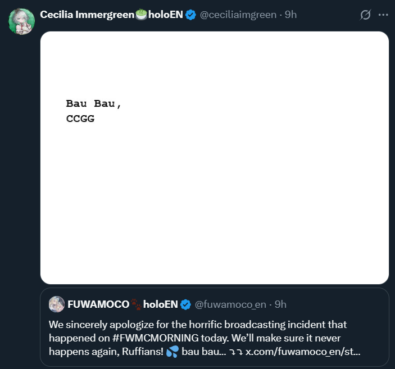Open the @fuwamoco_en handle link
Image resolution: width=395 pixels, height=369 pixels.
(x=230, y=304)
